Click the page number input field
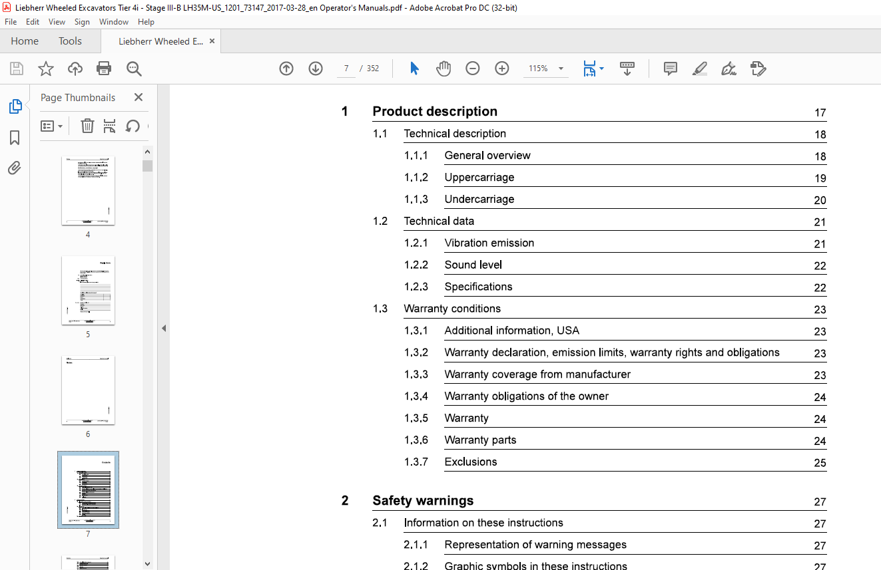This screenshot has height=570, width=881. (x=346, y=69)
